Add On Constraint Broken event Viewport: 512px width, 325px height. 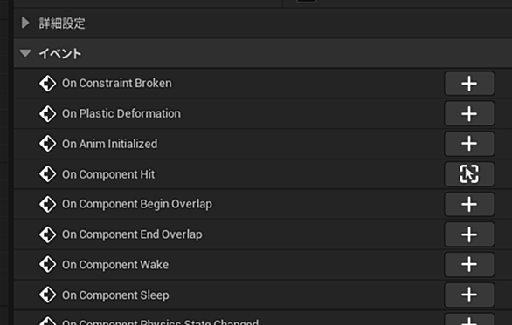[469, 84]
